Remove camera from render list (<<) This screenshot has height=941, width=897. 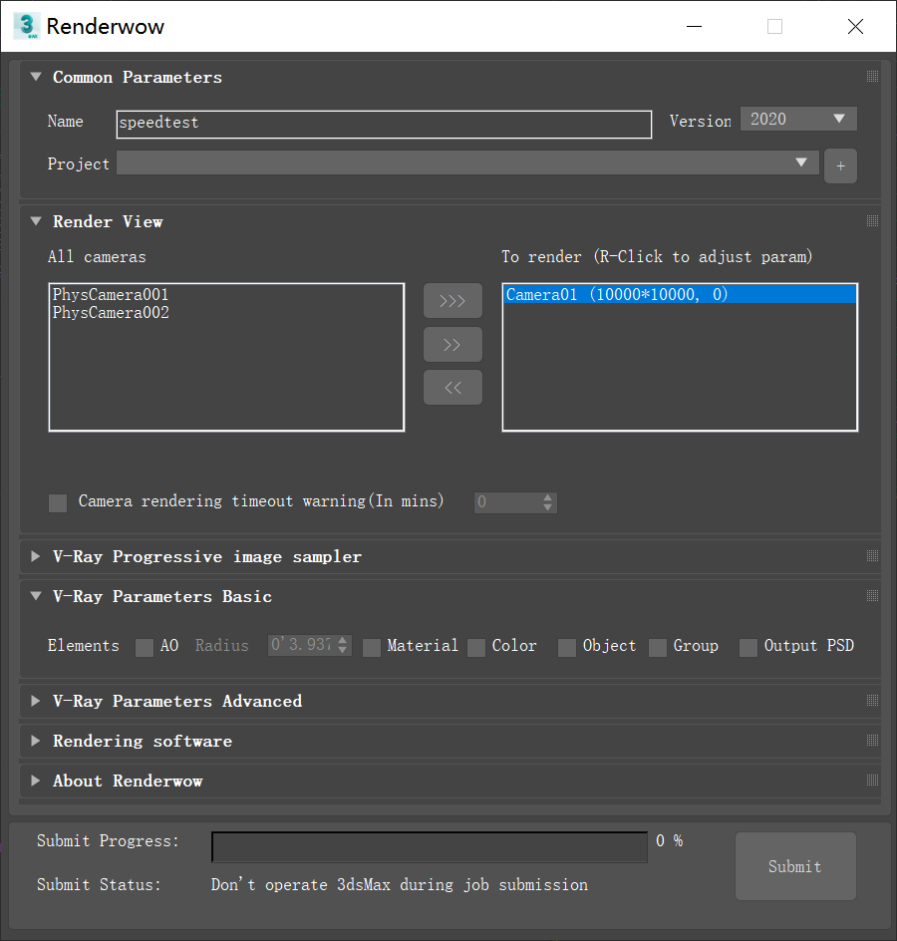click(452, 388)
